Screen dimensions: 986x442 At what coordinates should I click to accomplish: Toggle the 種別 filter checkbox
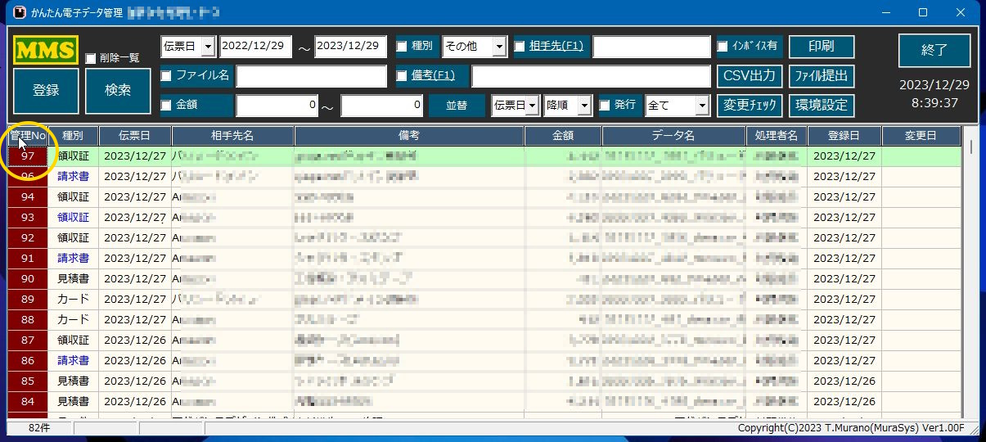point(402,47)
